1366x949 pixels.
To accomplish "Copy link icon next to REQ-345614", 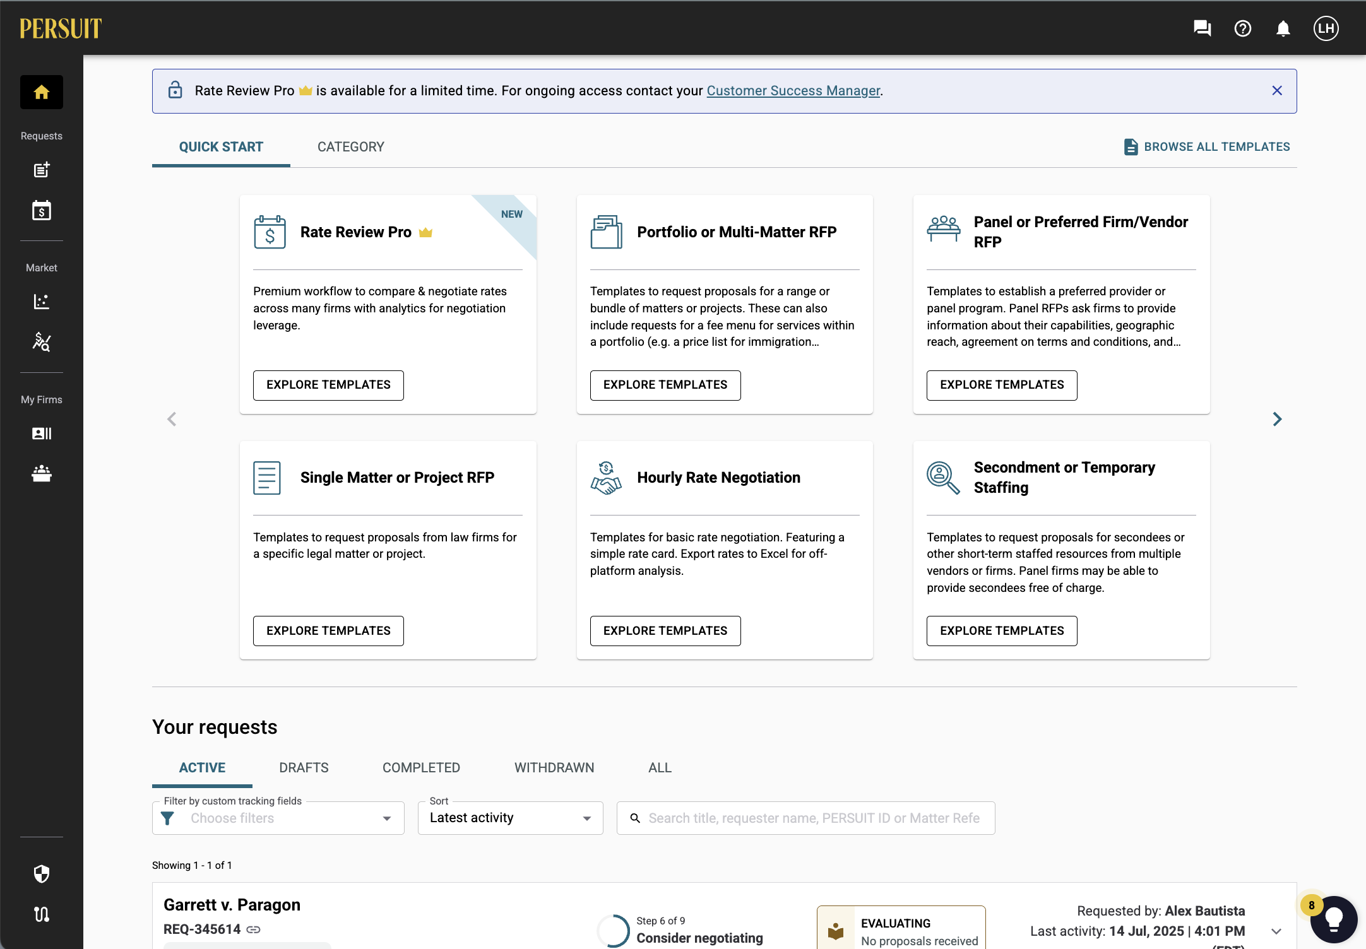I will pos(254,929).
